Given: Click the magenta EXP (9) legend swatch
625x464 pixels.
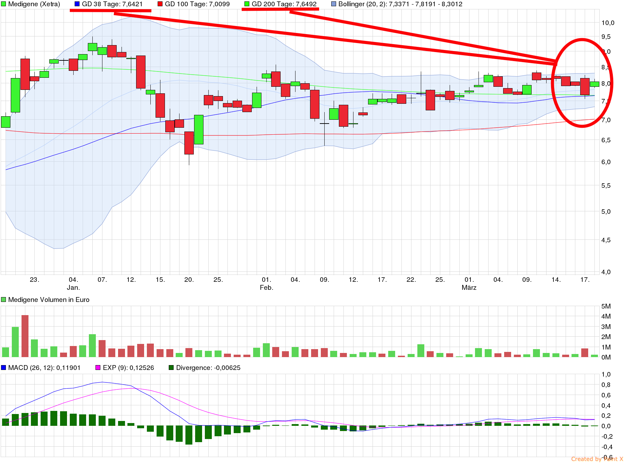Looking at the screenshot, I should (98, 368).
